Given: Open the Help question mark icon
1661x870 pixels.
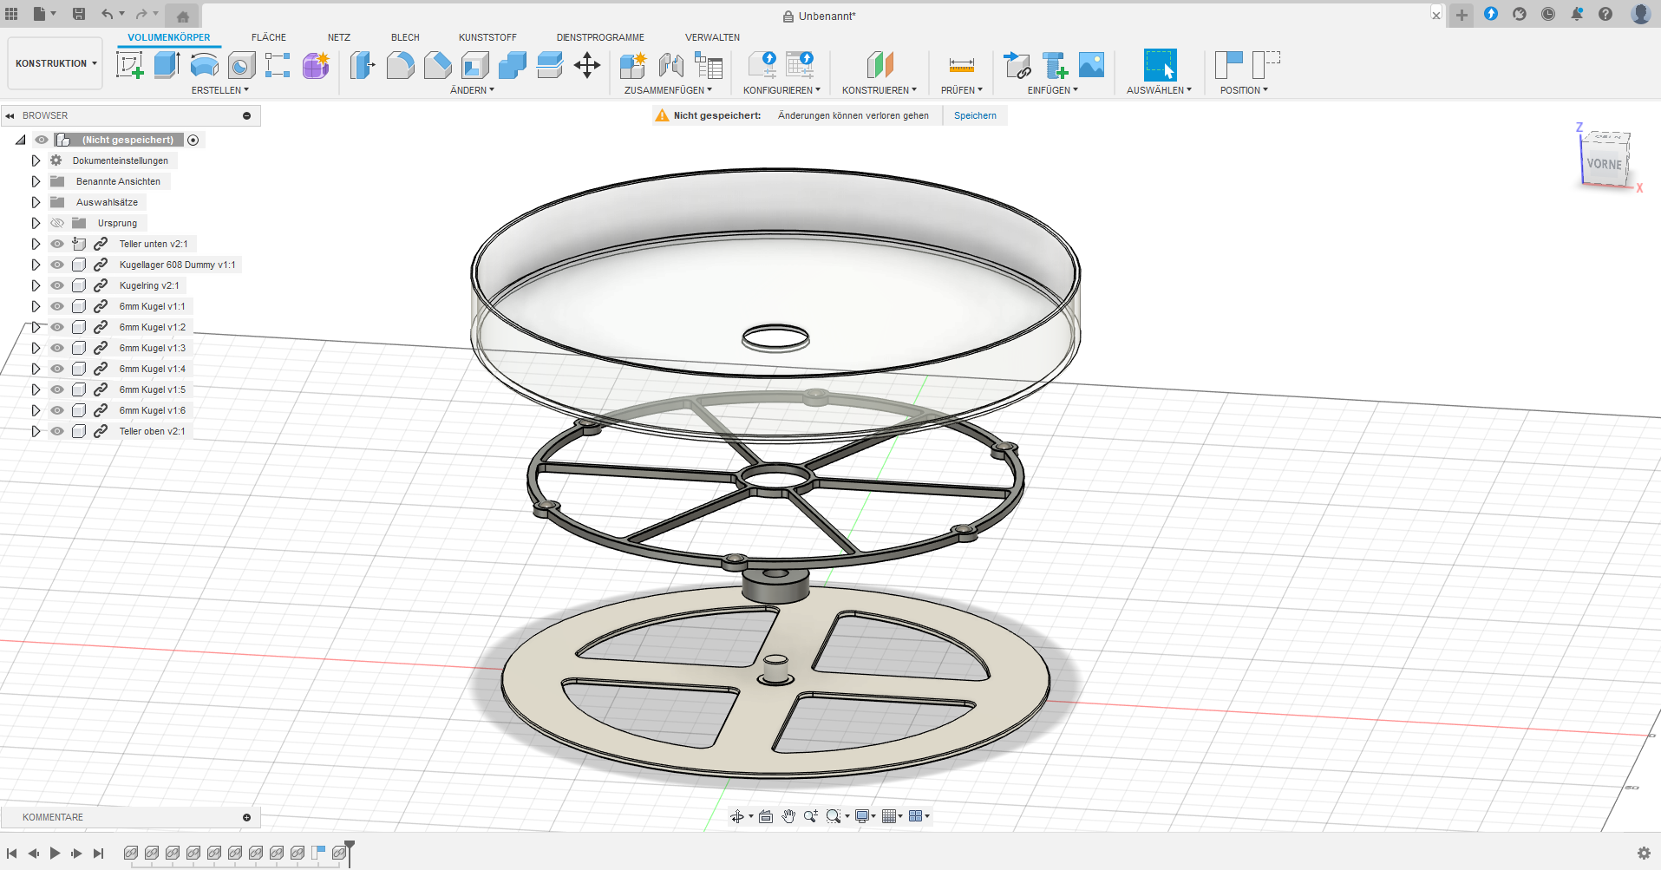Looking at the screenshot, I should 1605,14.
